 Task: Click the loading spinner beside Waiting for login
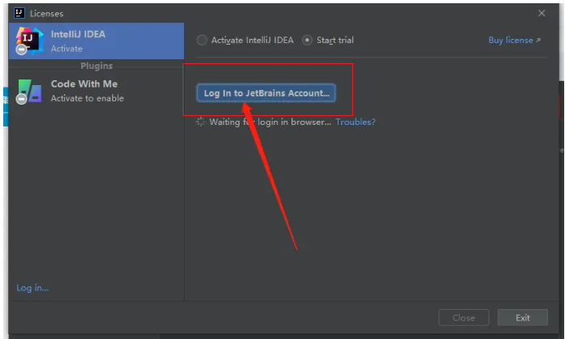pyautogui.click(x=201, y=122)
